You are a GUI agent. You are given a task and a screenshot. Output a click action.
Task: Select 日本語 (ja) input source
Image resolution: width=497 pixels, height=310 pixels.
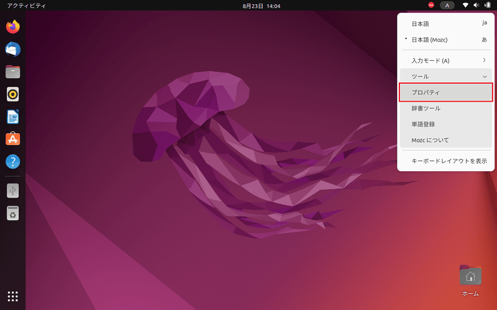tap(445, 24)
